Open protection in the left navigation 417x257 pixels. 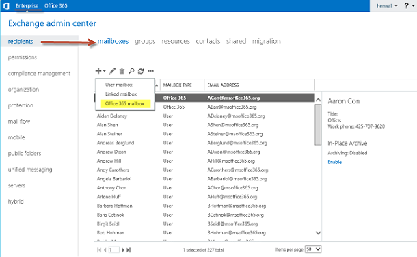(21, 105)
